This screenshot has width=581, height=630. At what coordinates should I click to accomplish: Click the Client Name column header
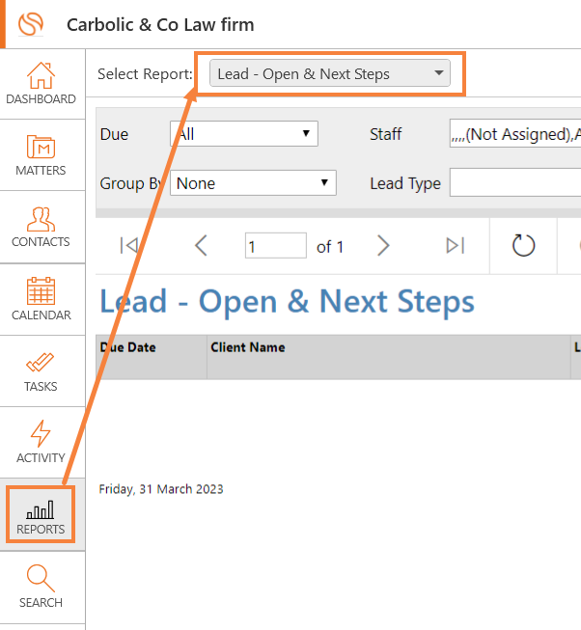click(389, 357)
